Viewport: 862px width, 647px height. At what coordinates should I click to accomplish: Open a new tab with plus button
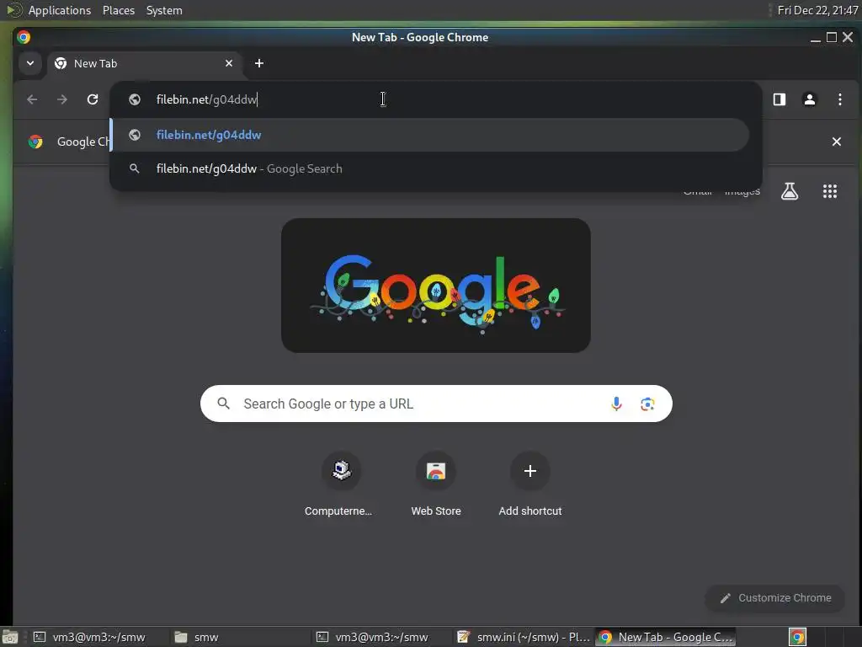(x=259, y=63)
